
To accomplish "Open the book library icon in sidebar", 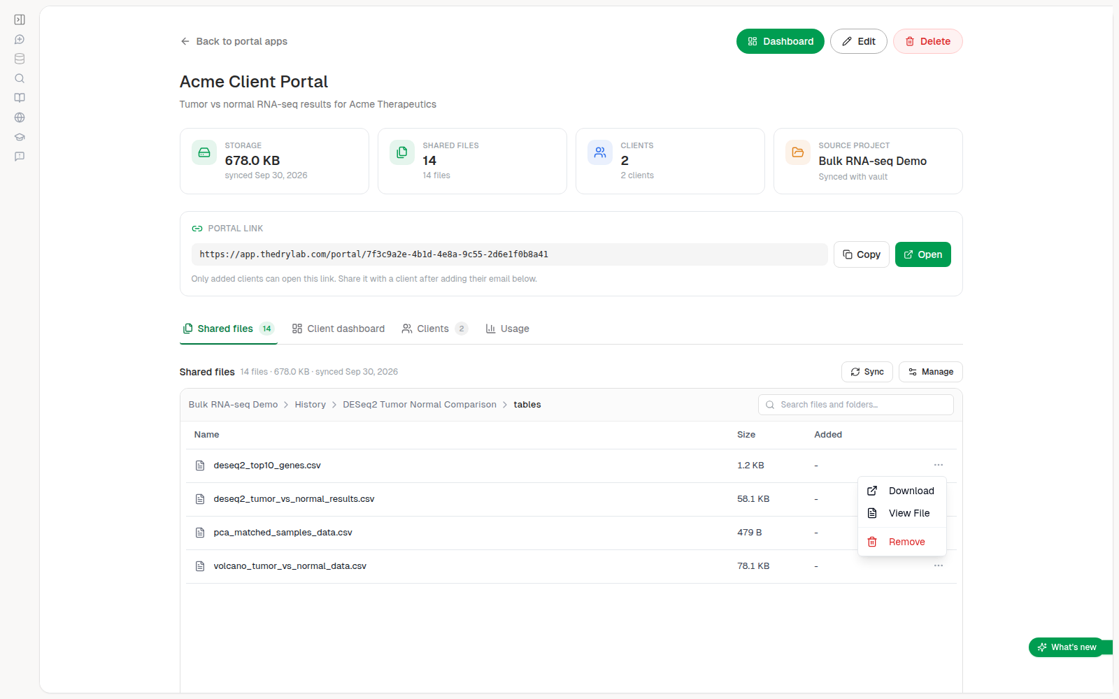I will click(x=20, y=98).
